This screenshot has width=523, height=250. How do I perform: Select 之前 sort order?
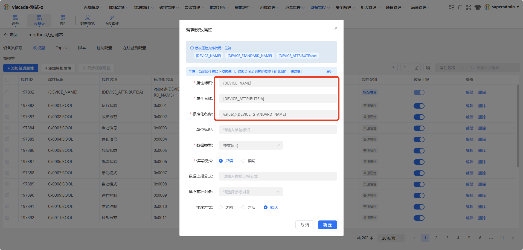coord(226,207)
